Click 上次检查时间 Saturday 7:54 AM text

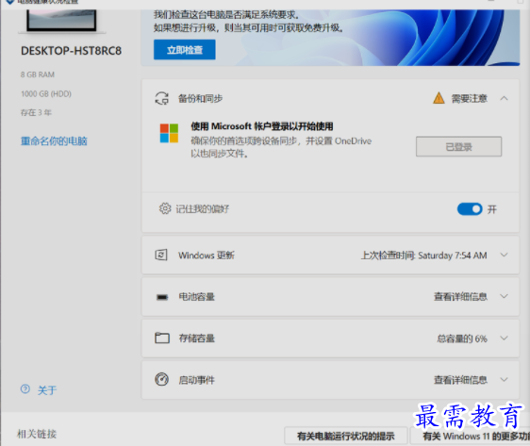423,256
